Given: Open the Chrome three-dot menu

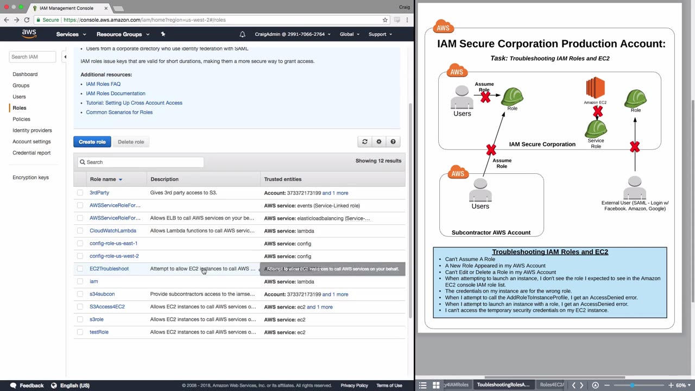Looking at the screenshot, I should point(408,20).
